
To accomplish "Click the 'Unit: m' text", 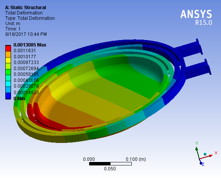I will point(13,24).
